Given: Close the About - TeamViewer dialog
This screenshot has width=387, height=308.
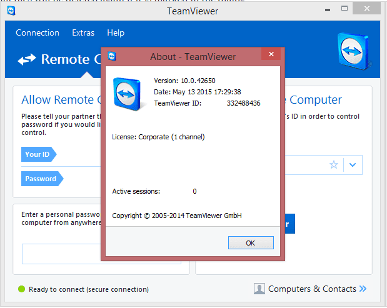Looking at the screenshot, I should click(x=271, y=54).
